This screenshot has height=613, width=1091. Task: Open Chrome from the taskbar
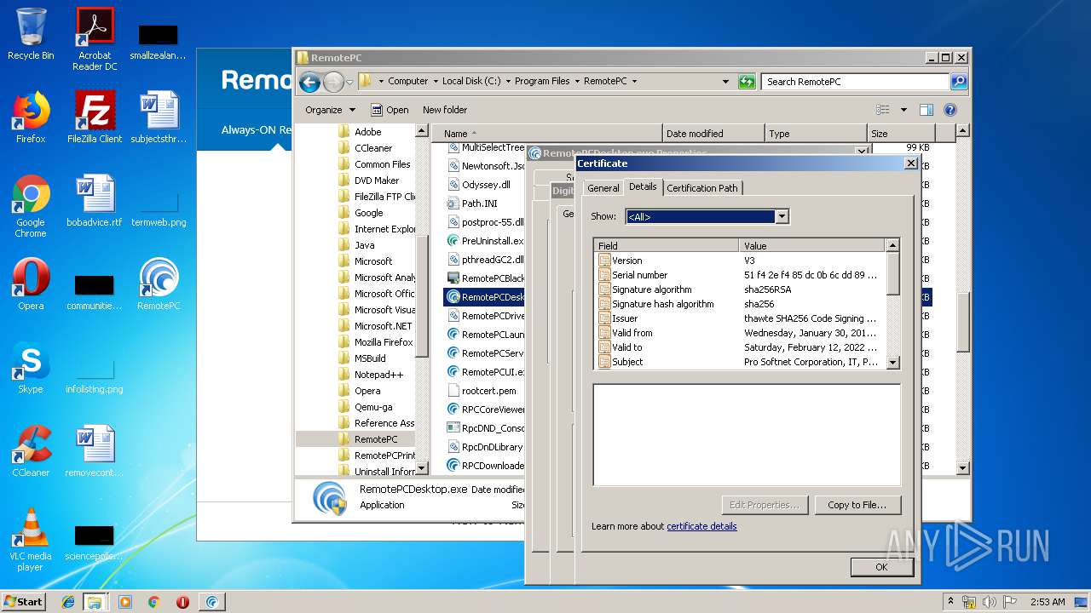(154, 602)
